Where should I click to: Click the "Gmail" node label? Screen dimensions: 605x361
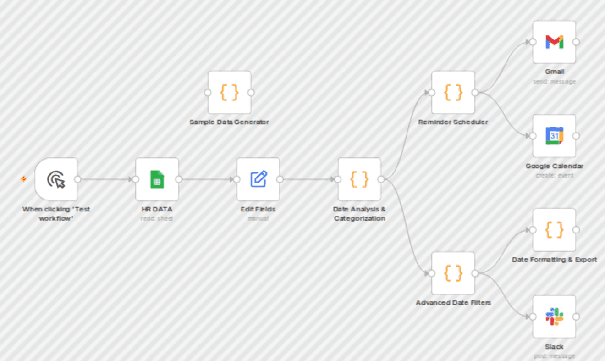point(554,72)
